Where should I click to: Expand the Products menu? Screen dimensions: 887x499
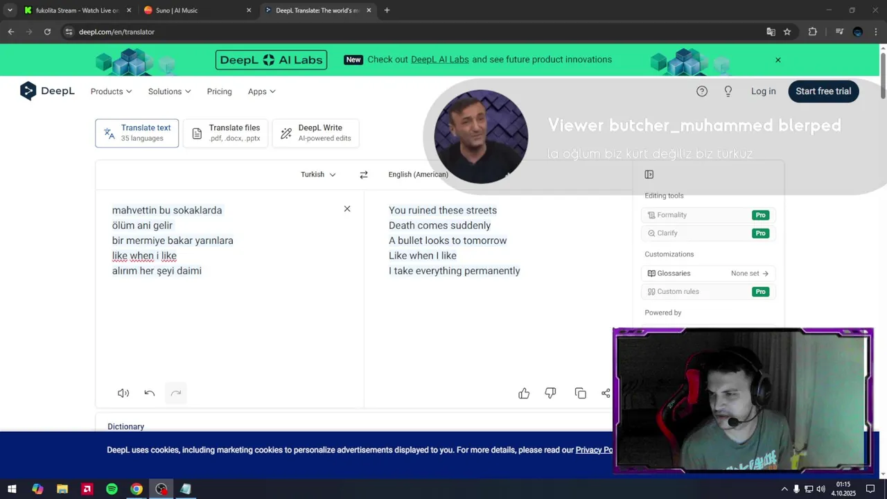pyautogui.click(x=111, y=91)
